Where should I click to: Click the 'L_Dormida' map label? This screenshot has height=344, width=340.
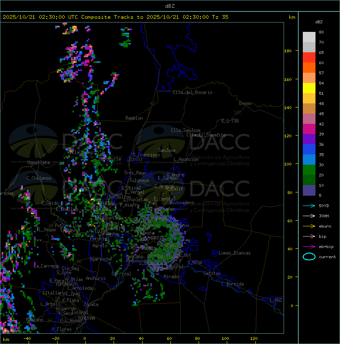[x=233, y=284]
